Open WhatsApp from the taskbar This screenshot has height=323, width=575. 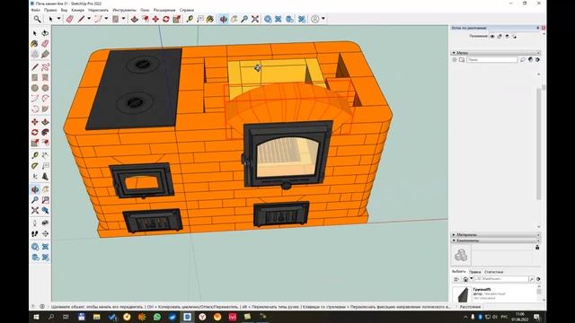click(x=157, y=317)
